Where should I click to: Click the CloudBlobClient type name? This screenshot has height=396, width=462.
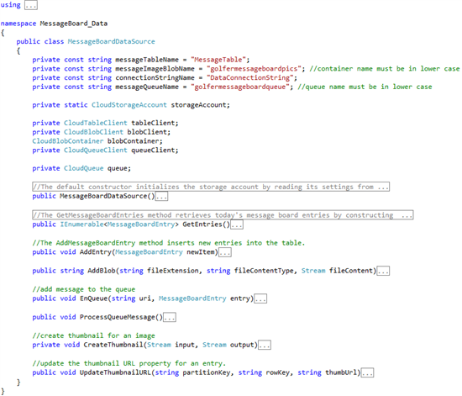(93, 132)
